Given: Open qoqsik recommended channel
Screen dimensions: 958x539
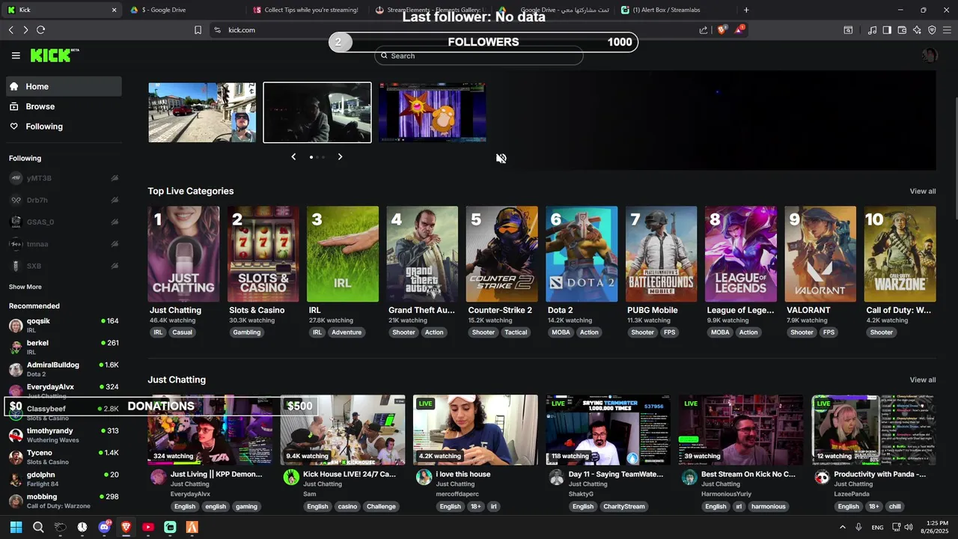Looking at the screenshot, I should point(64,326).
